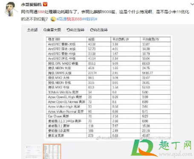Image resolution: width=194 pixels, height=159 pixels.
Task: Collapse the image with 收起
Action: tap(32, 30)
